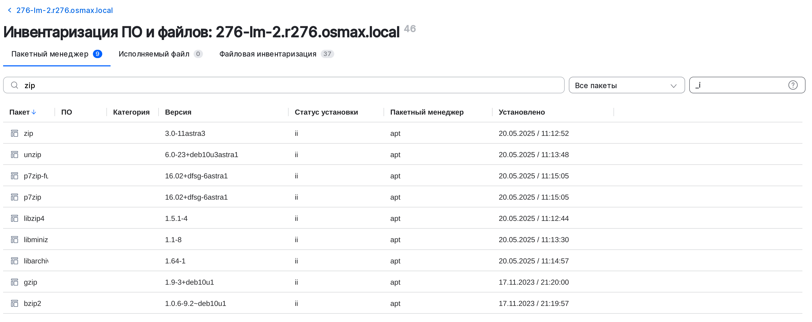Click the package icon in p7zip row
Image resolution: width=812 pixels, height=322 pixels.
[15, 197]
